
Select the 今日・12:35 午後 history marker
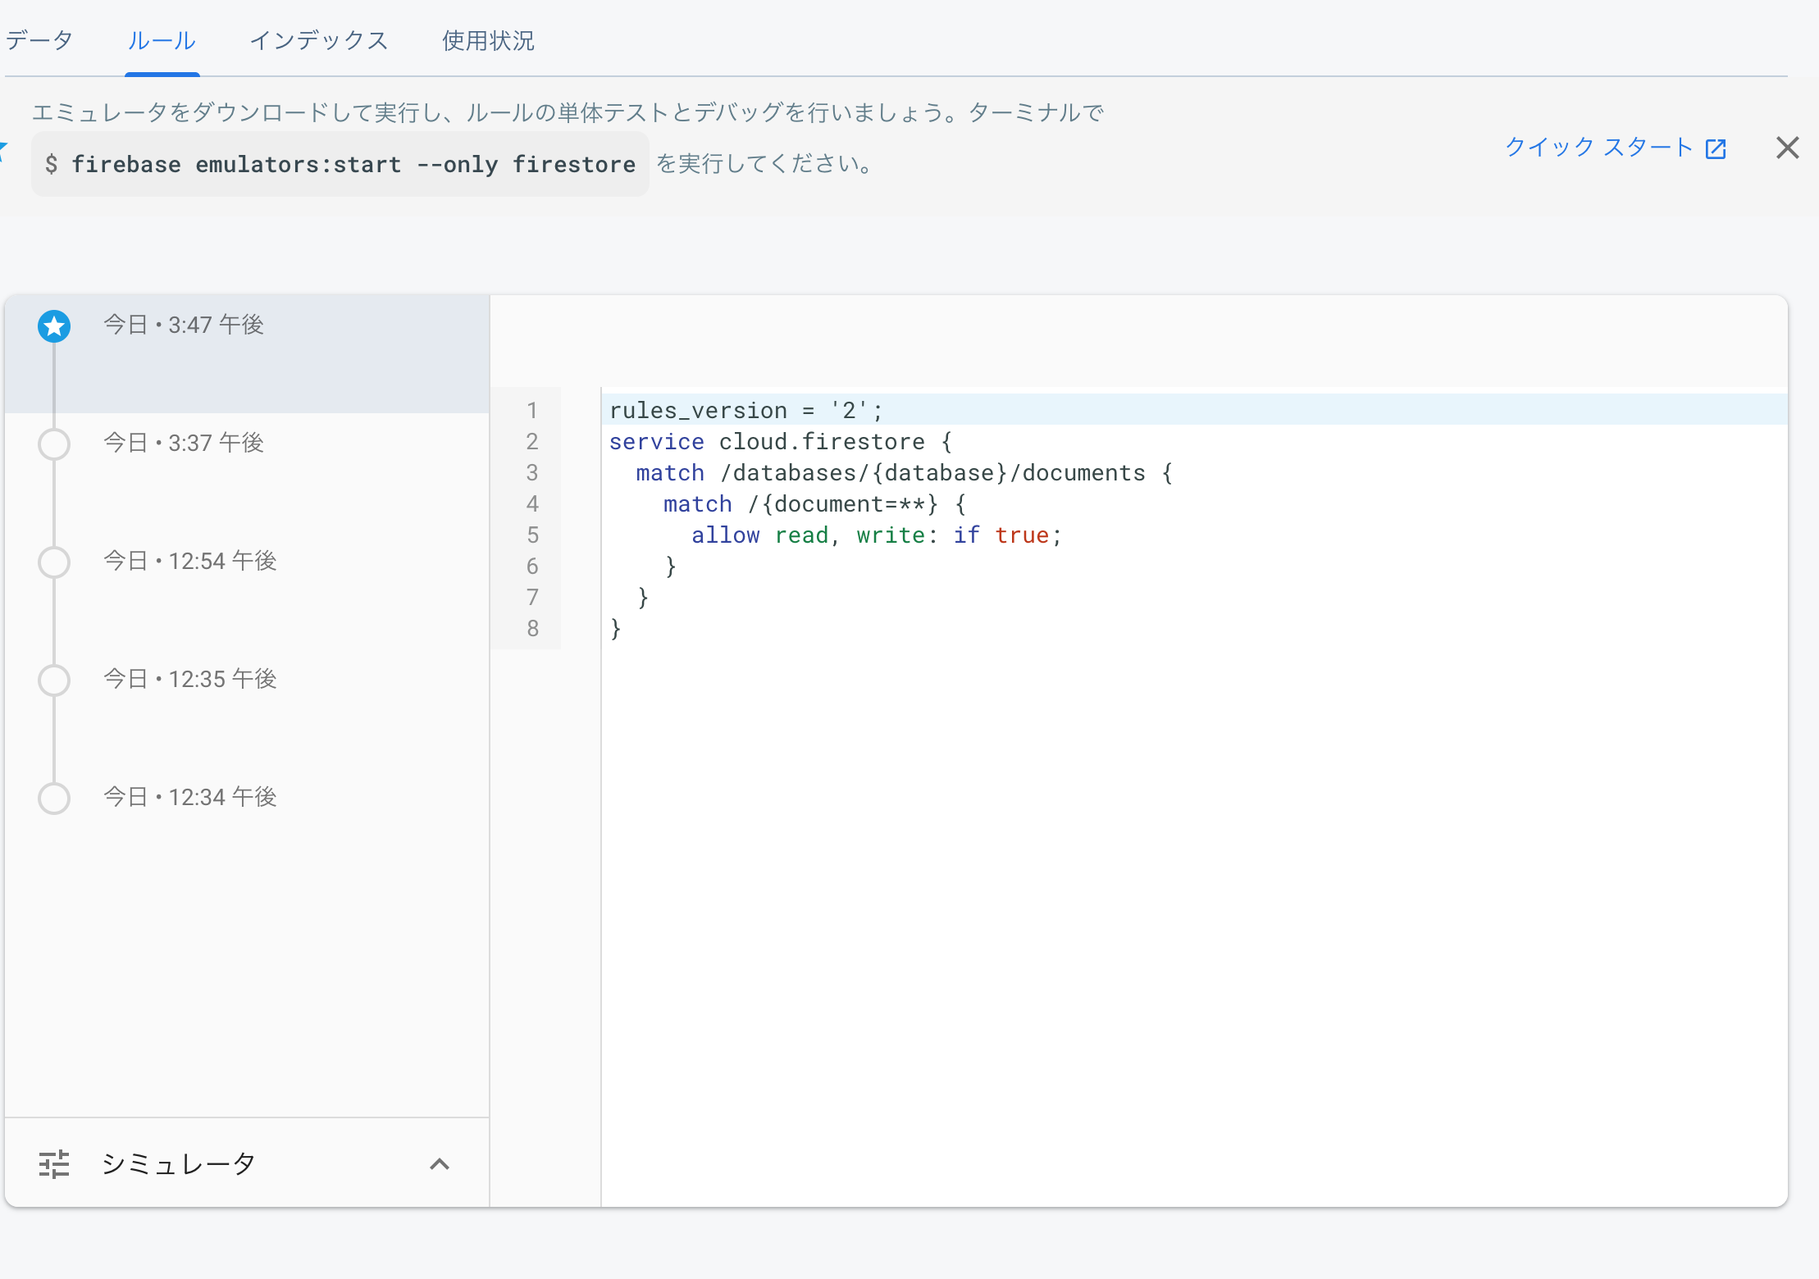(54, 680)
